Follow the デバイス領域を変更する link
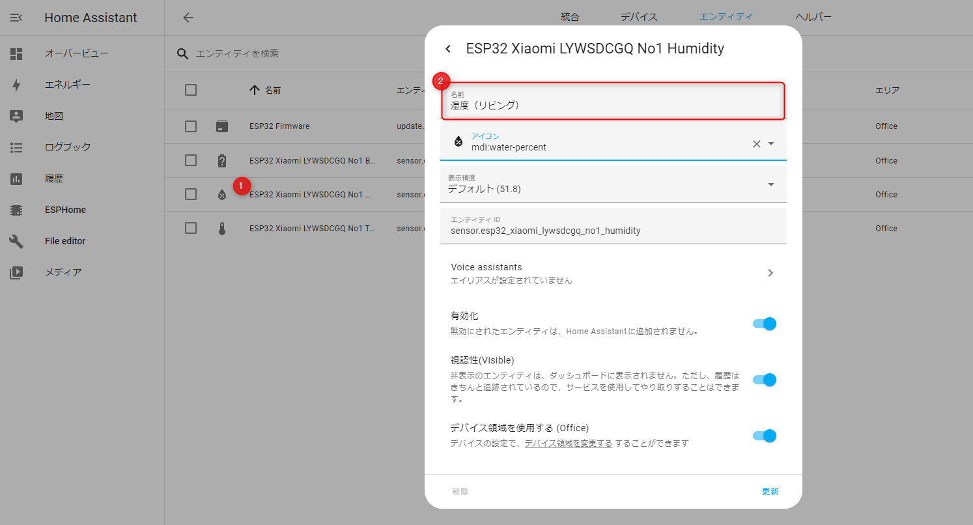The image size is (973, 525). [x=568, y=444]
